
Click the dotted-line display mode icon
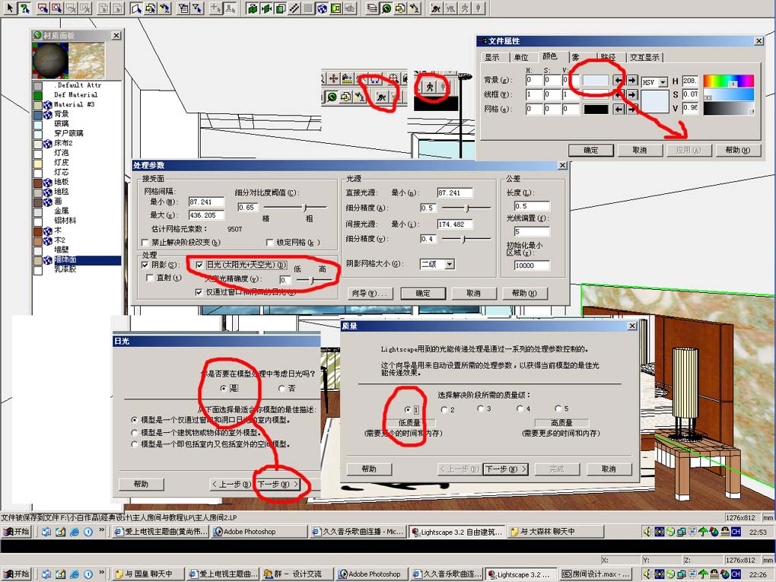coord(294,8)
